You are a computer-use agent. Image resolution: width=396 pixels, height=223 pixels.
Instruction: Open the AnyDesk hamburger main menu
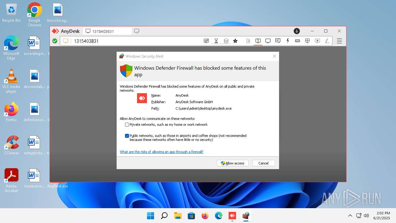click(x=339, y=41)
